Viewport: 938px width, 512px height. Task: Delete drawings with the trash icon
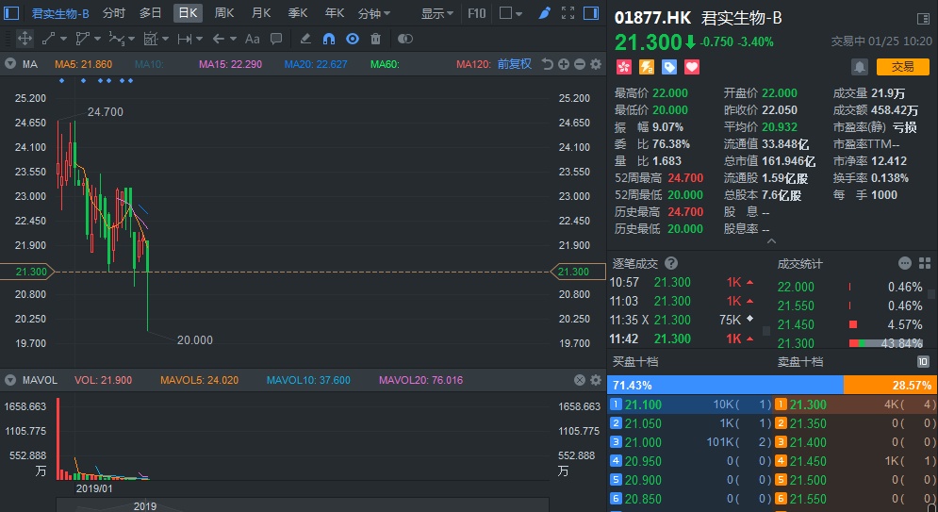[376, 39]
